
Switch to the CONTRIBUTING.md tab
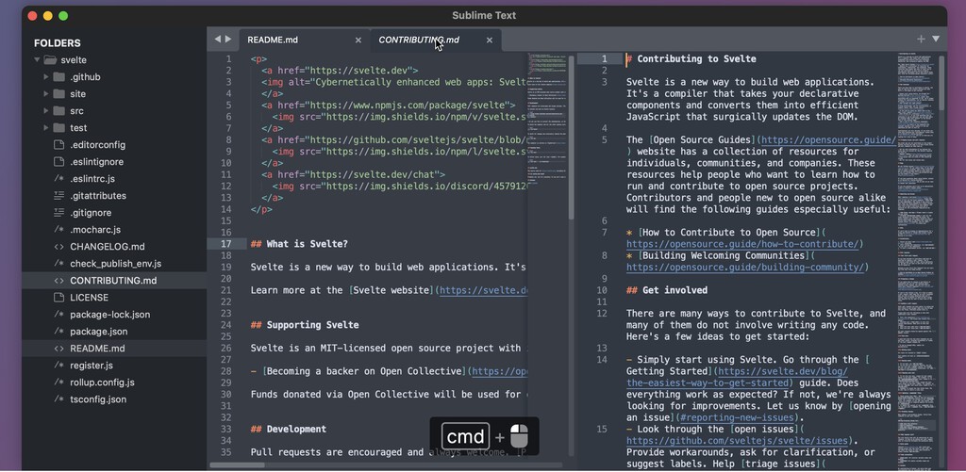(436, 40)
